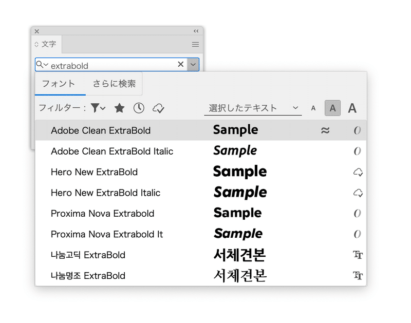Select medium sample size A
This screenshot has height=323, width=411.
[x=332, y=108]
